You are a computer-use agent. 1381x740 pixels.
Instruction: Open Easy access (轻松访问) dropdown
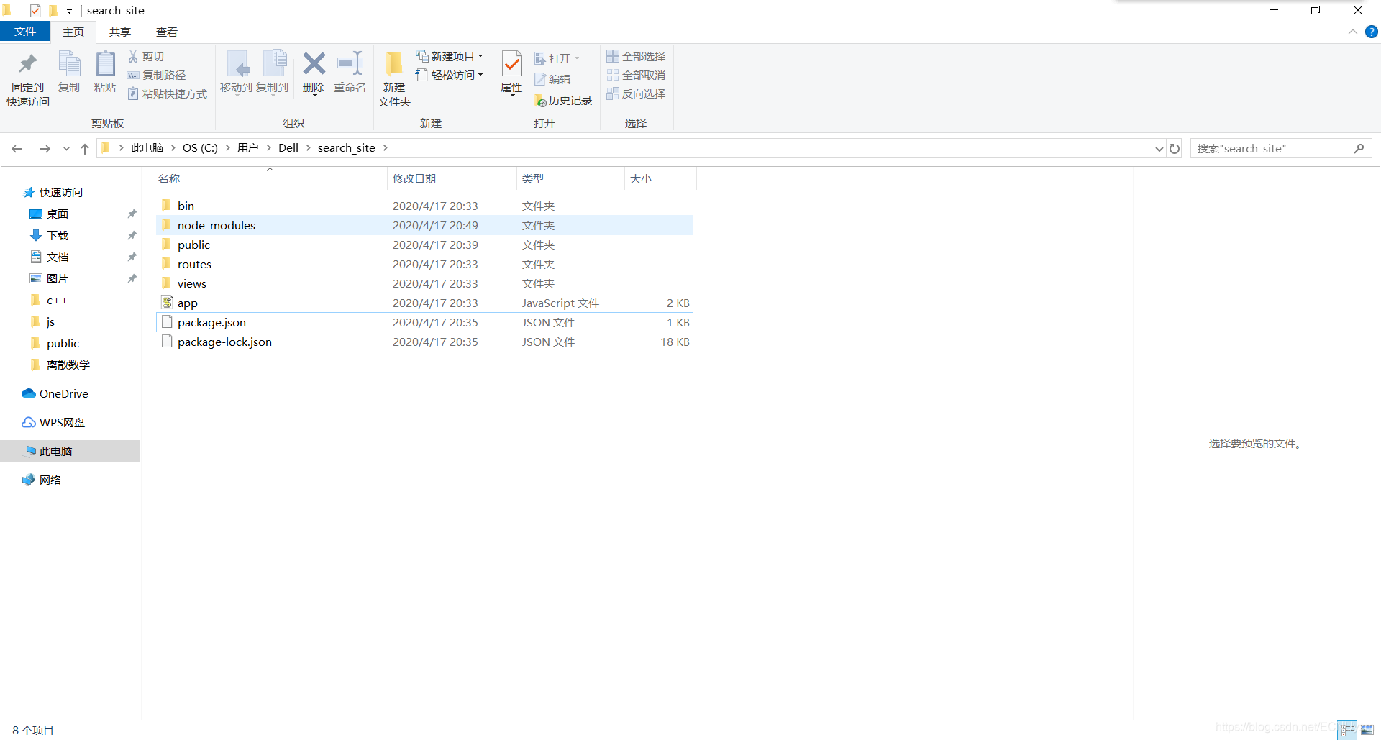(x=449, y=75)
